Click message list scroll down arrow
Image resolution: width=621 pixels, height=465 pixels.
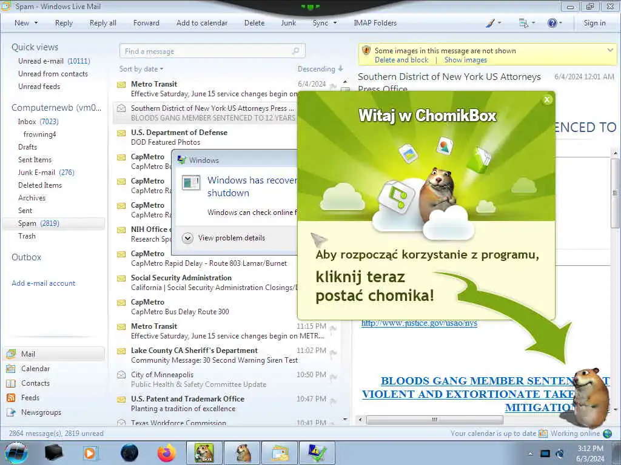(345, 420)
